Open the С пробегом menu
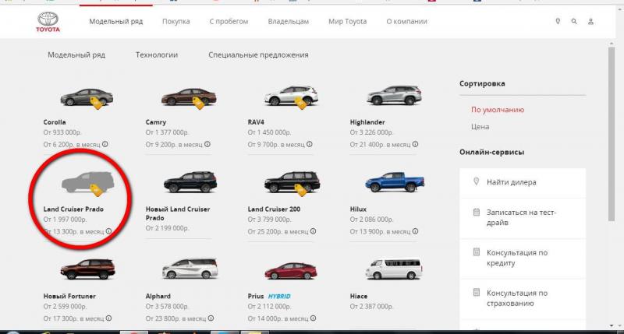This screenshot has height=334, width=624. (x=229, y=22)
